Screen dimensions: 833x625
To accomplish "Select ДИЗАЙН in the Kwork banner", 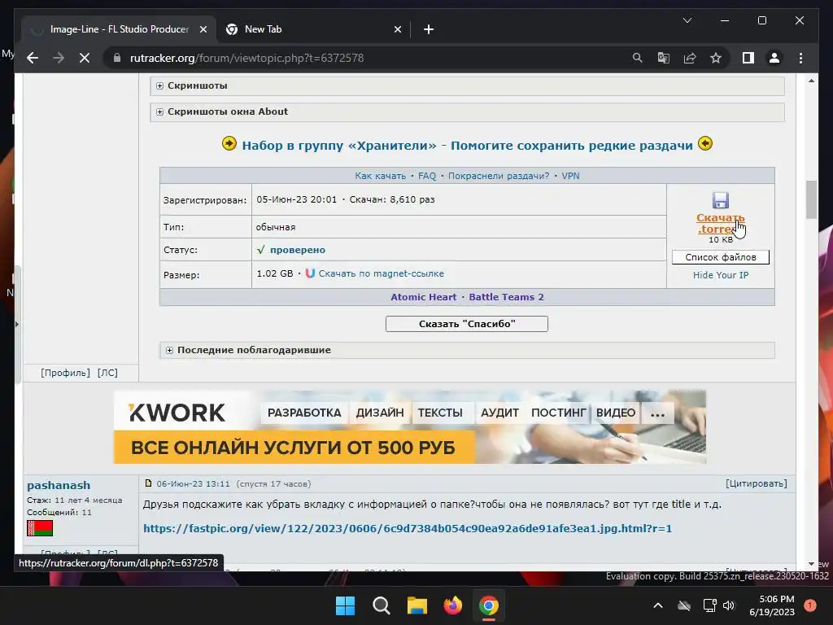I will coord(380,413).
